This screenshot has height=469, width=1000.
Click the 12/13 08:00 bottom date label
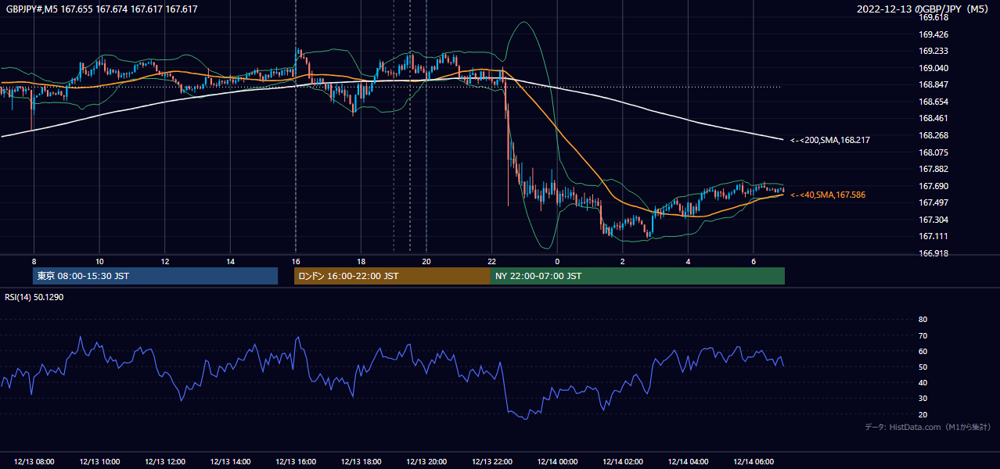(x=34, y=462)
